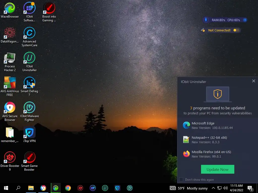Viewport: 258px width, 193px height.
Task: Select IObit Malware Fighter desktop icon
Action: coord(29,112)
